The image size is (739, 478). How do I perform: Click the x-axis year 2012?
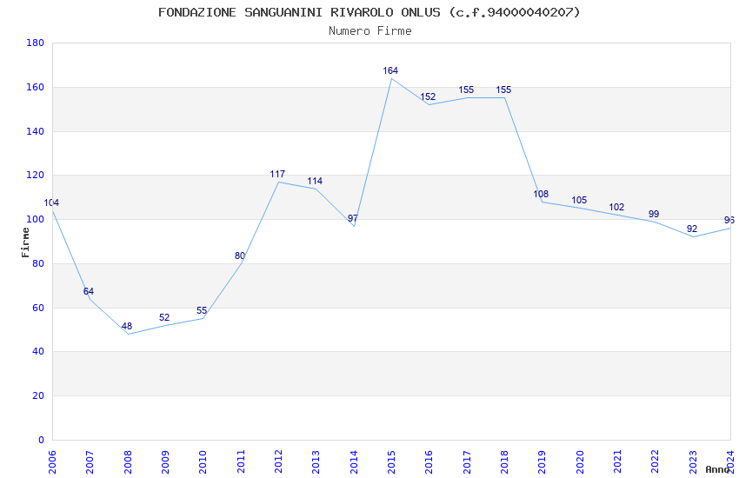278,461
